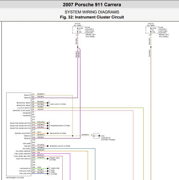This screenshot has width=179, height=180.
Task: Select the 'CAN WAKE UP' terminal label
Action: coord(25,168)
